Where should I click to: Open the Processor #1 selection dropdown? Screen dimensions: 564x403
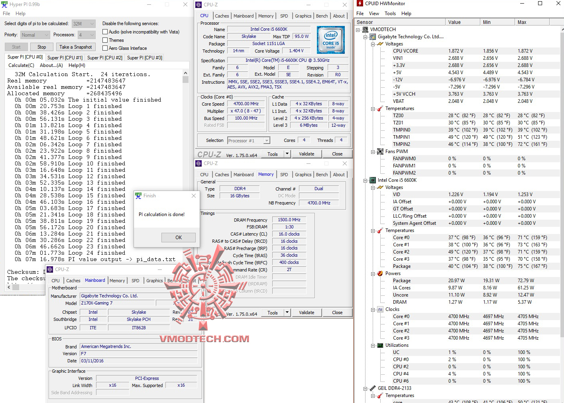pyautogui.click(x=266, y=140)
